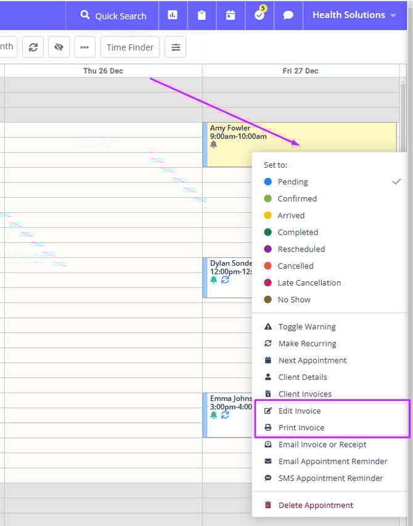Expand the Health Solutions account dropdown
Screen dimensions: 413x526
click(354, 15)
